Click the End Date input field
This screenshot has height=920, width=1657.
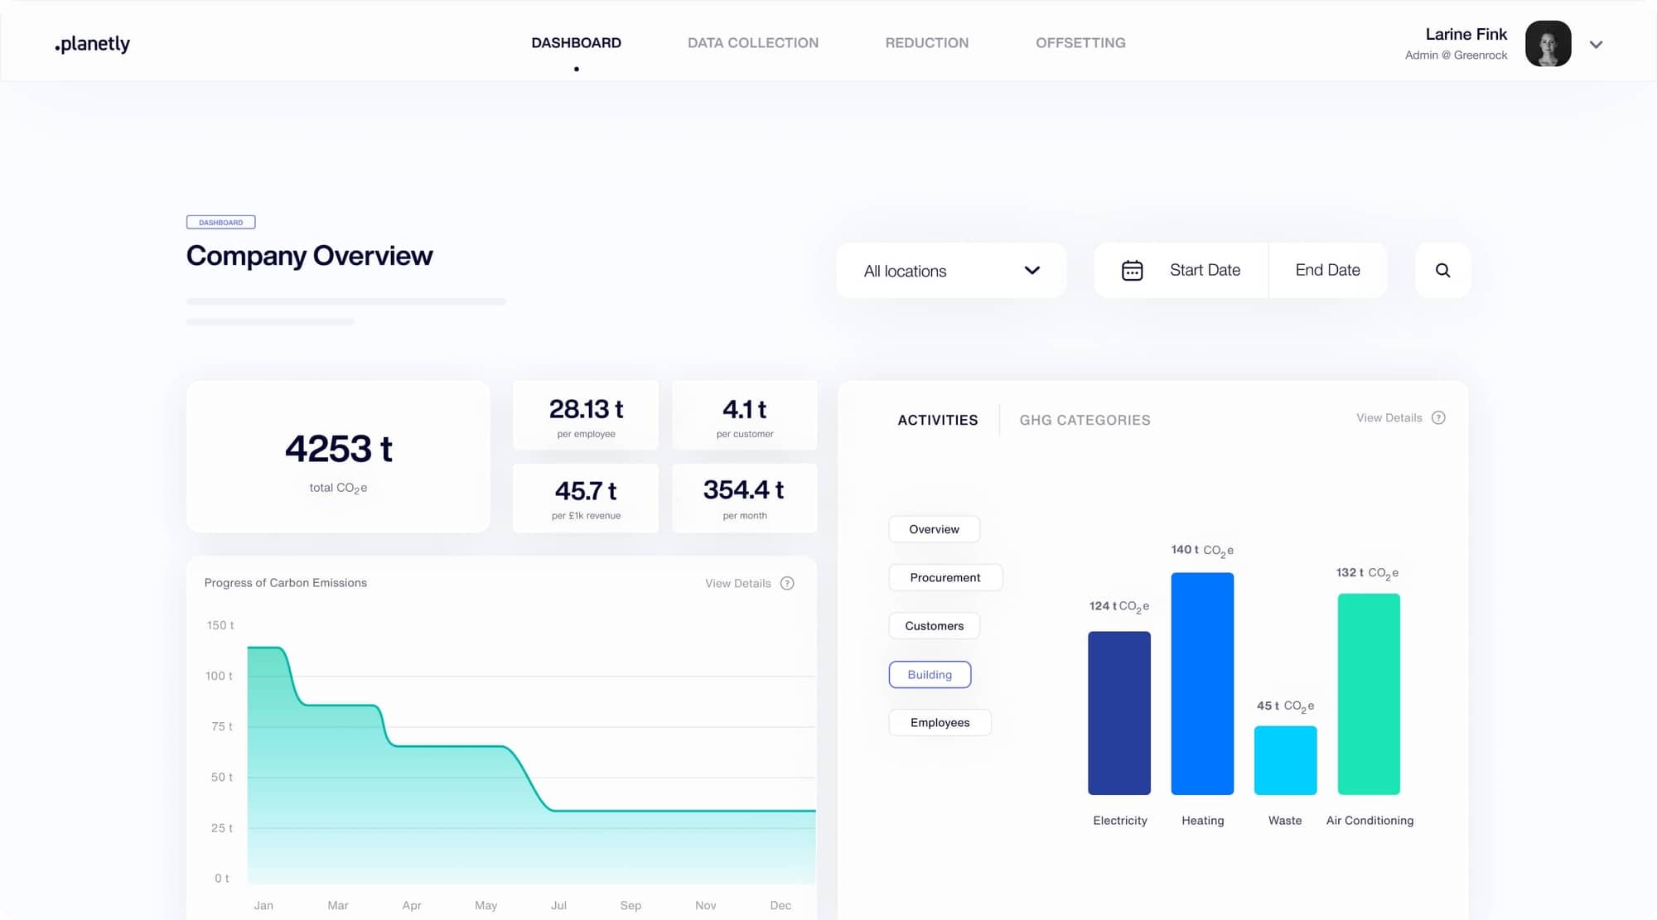point(1327,270)
